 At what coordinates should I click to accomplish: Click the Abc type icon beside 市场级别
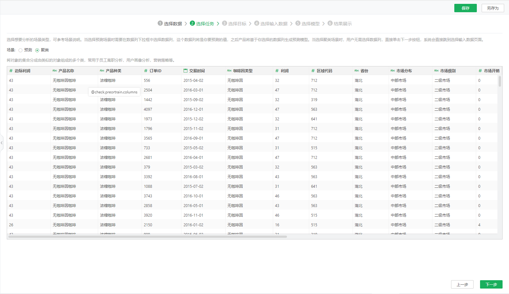(436, 71)
